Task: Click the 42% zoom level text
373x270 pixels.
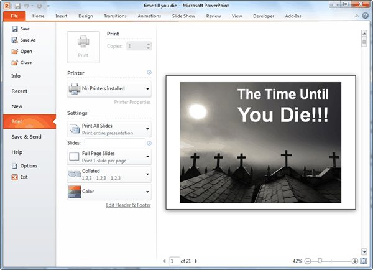Action: [x=297, y=261]
